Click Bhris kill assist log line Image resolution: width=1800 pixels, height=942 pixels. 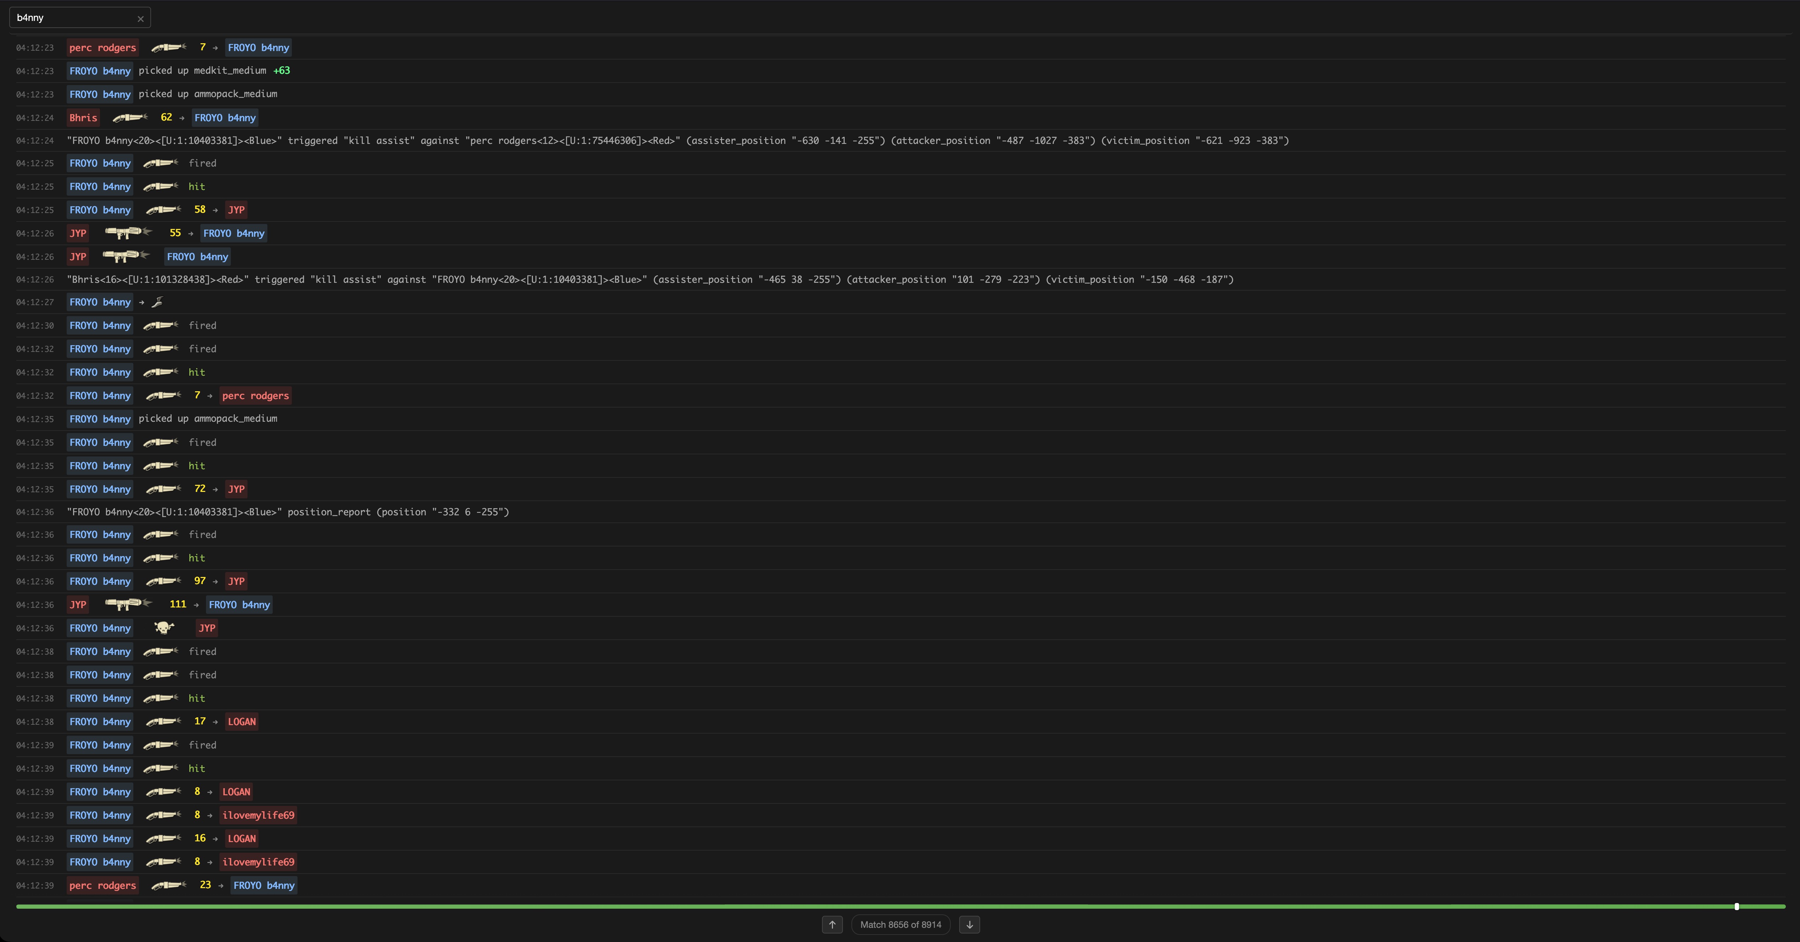650,279
